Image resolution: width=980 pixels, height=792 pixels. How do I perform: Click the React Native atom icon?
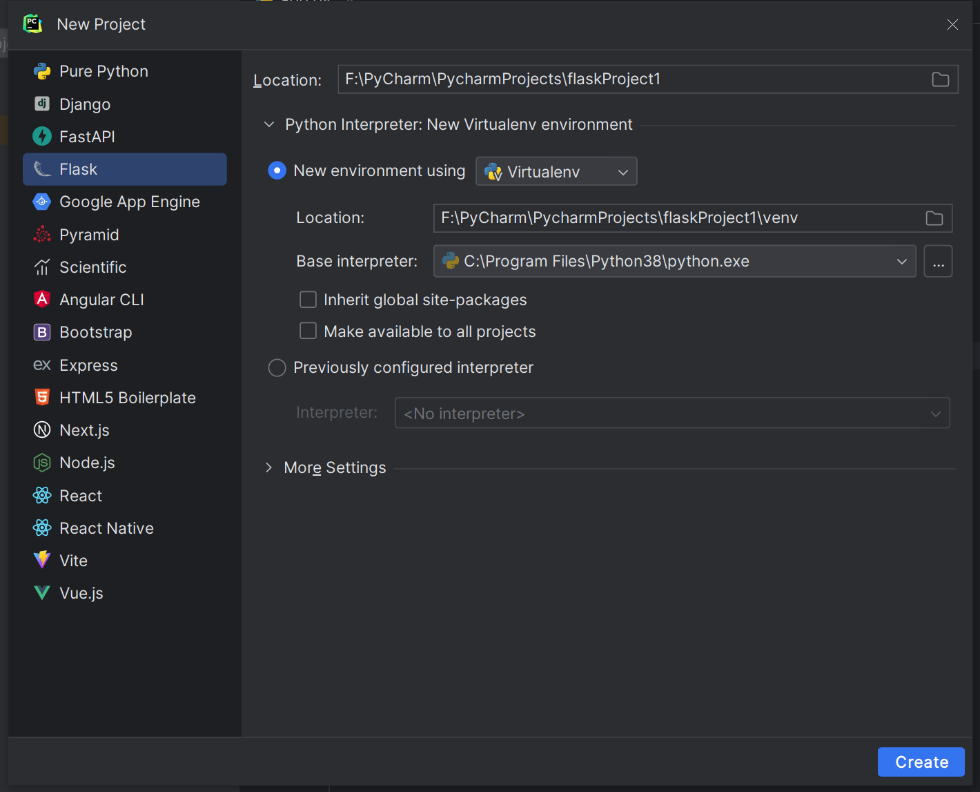click(x=42, y=528)
